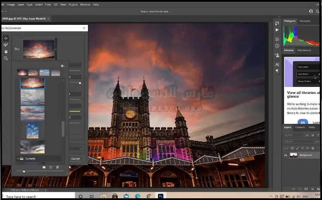Open the sky presets gear menu
The height and width of the screenshot is (200, 322).
click(62, 66)
